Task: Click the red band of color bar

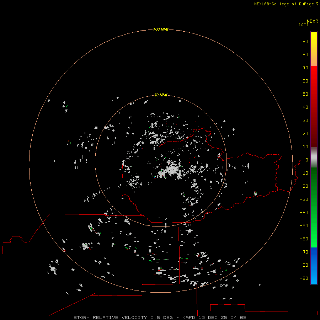Action: (x=314, y=107)
